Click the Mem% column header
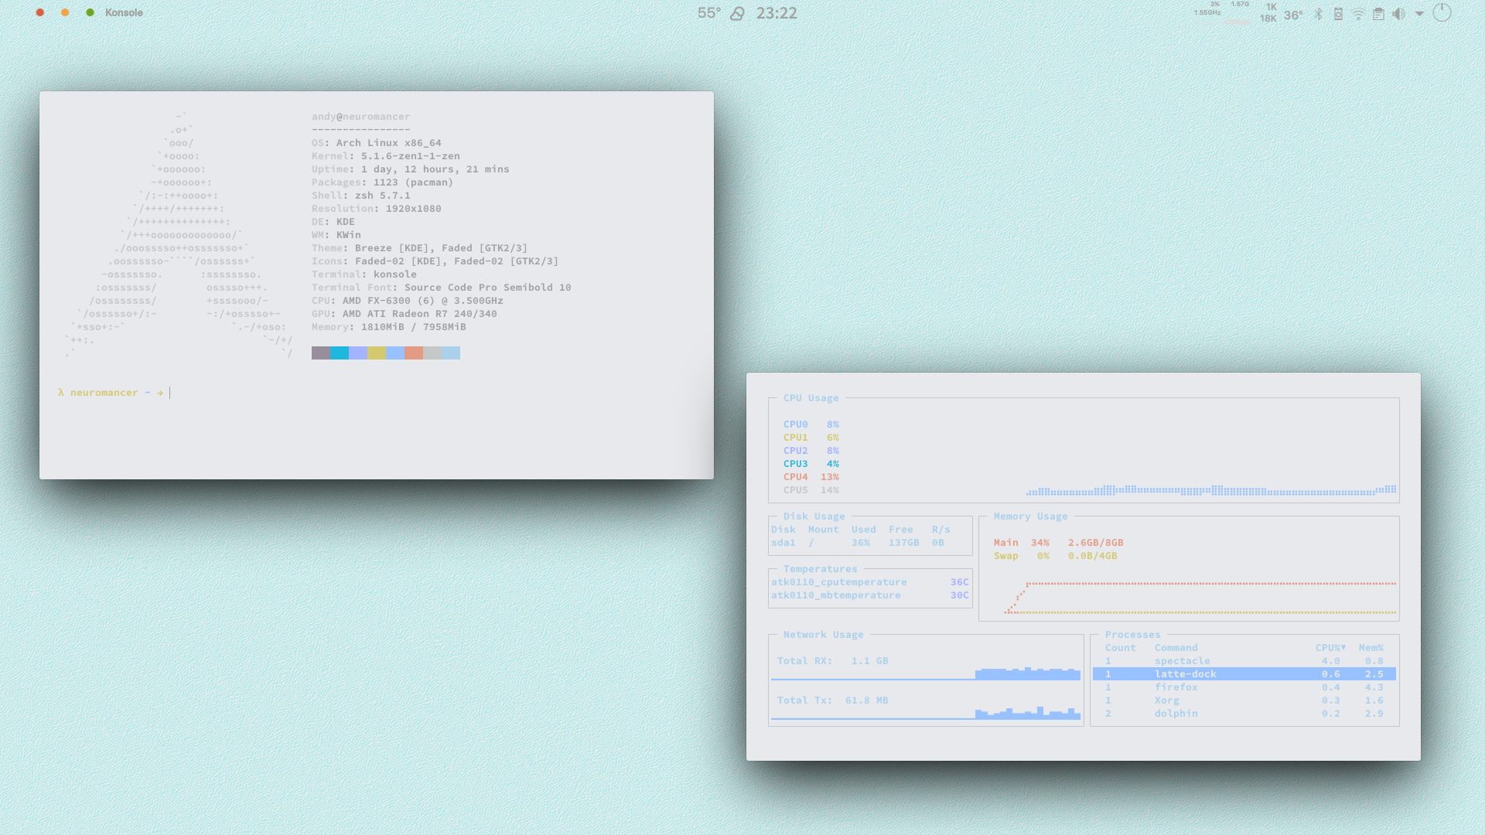1485x835 pixels. (x=1371, y=648)
